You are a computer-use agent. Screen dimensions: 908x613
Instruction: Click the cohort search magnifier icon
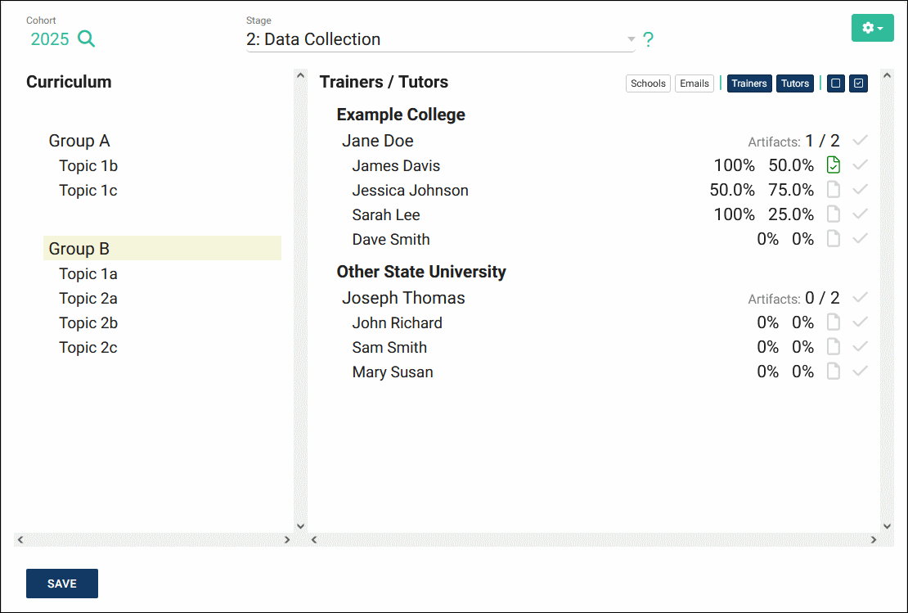(87, 38)
